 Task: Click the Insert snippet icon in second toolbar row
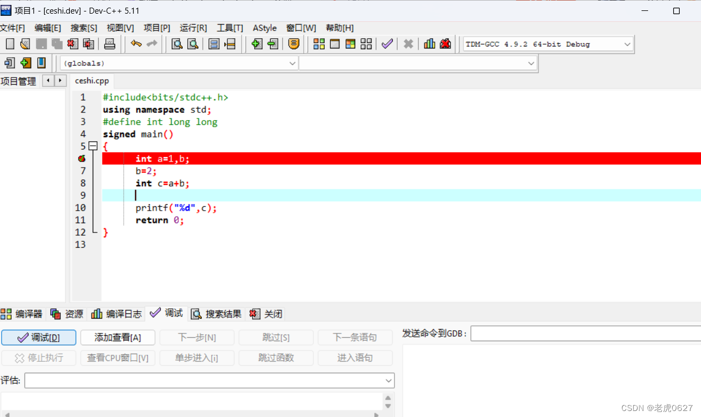[x=9, y=63]
